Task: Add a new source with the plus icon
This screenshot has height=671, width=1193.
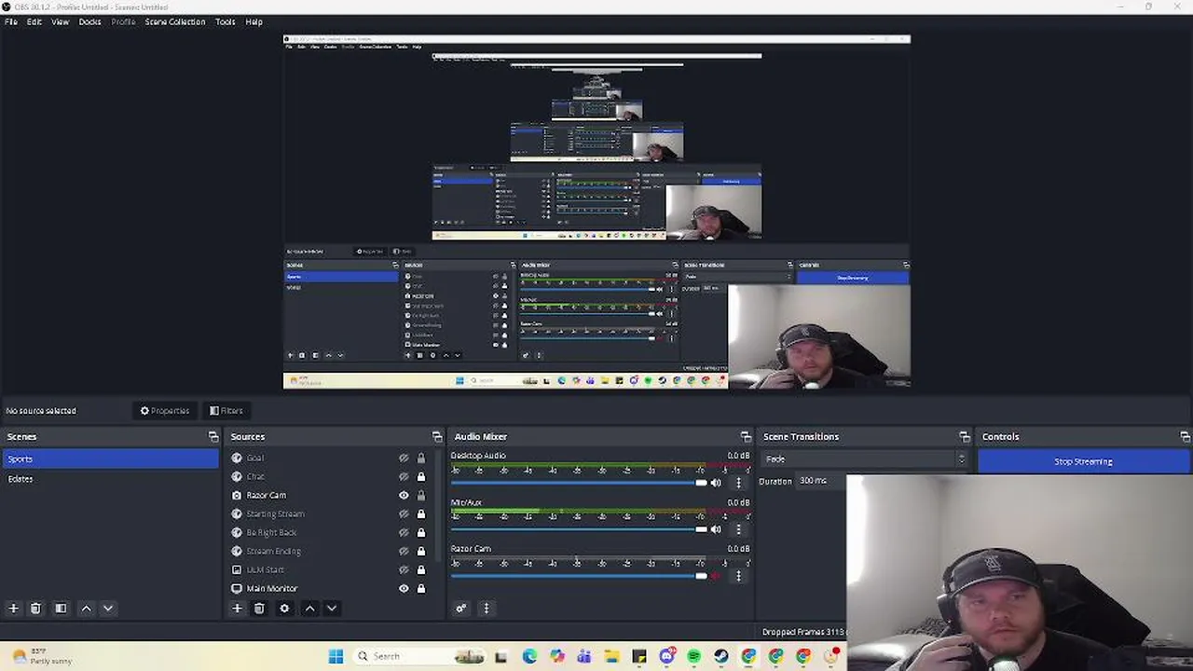Action: (x=237, y=609)
